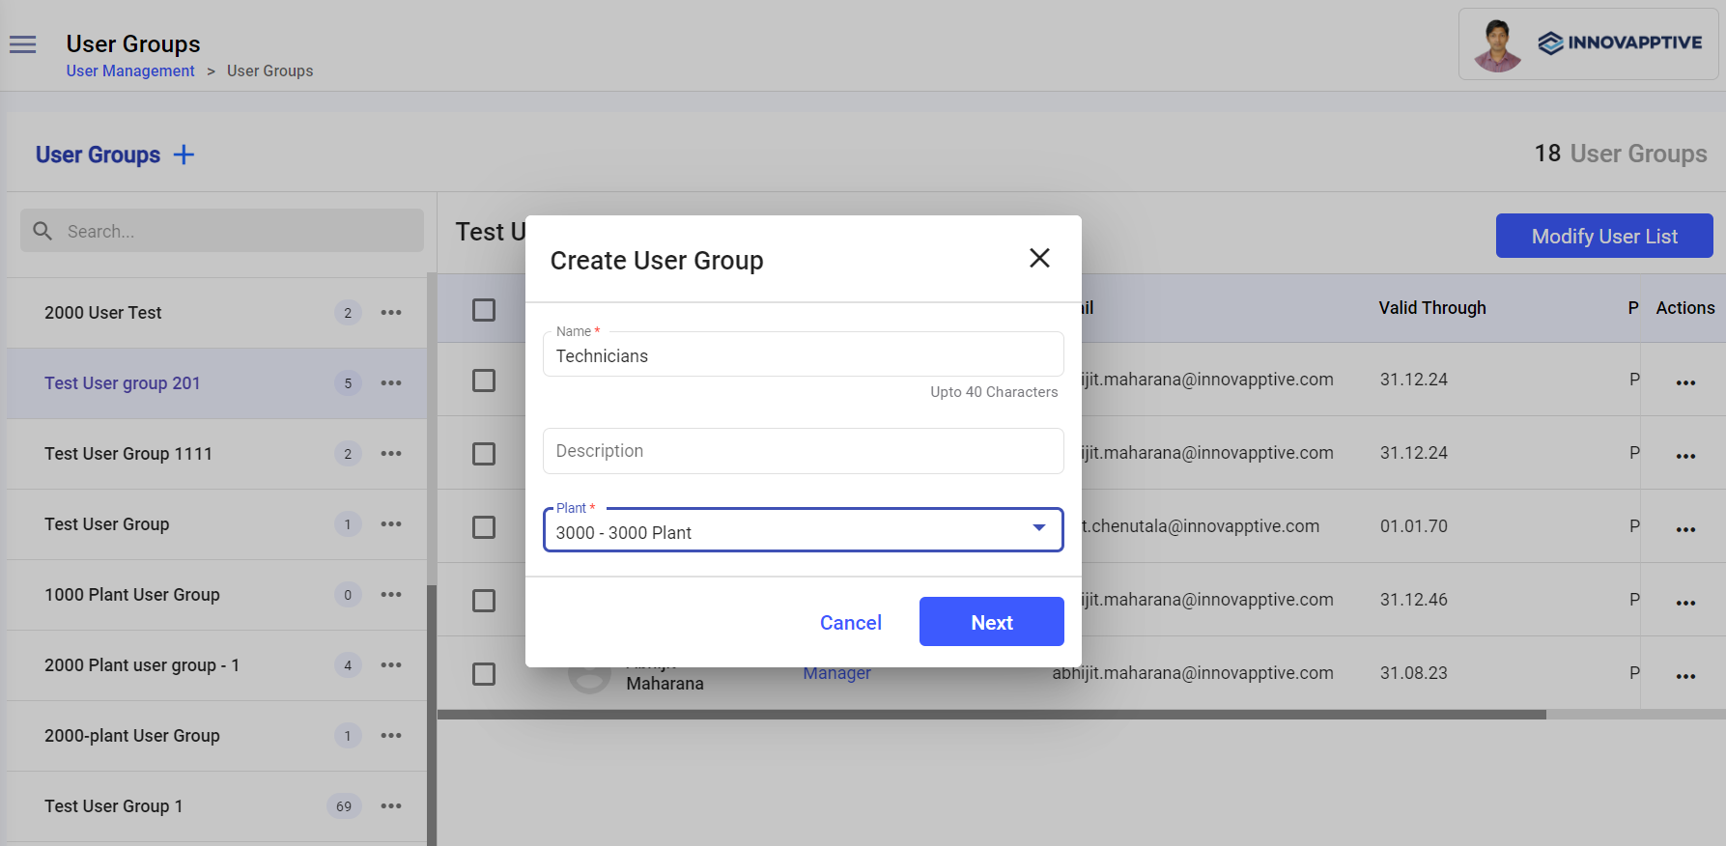This screenshot has width=1726, height=846.
Task: Open three-dot menu for Test User Group 1111
Action: click(391, 454)
